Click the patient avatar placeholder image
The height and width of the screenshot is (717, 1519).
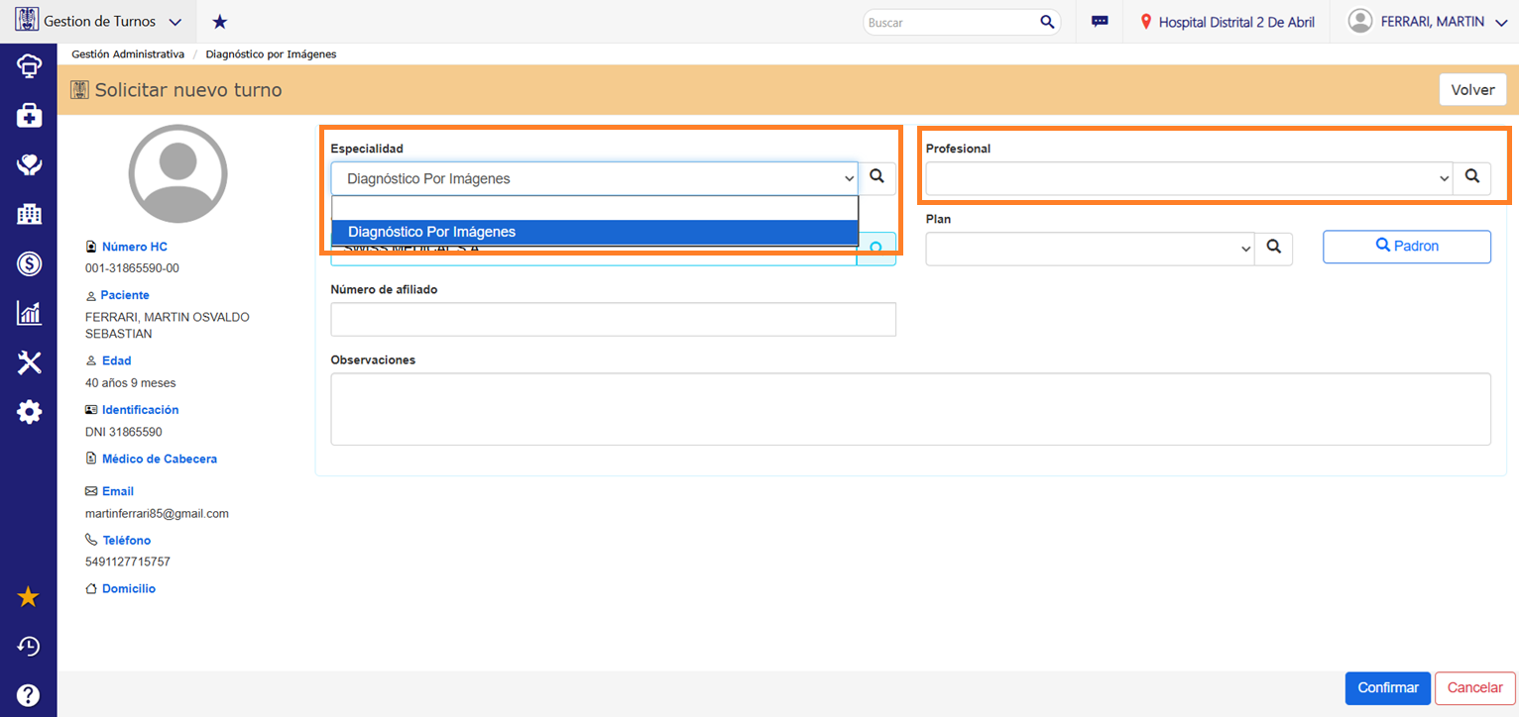178,174
